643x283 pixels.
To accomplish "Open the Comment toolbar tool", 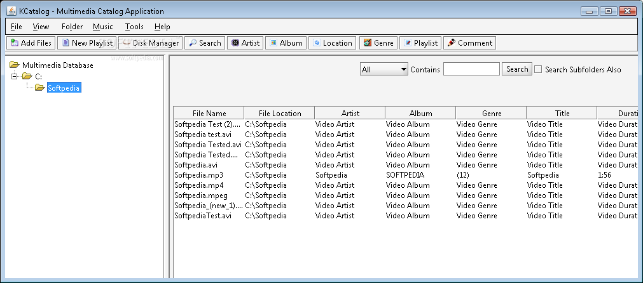I will coord(469,43).
